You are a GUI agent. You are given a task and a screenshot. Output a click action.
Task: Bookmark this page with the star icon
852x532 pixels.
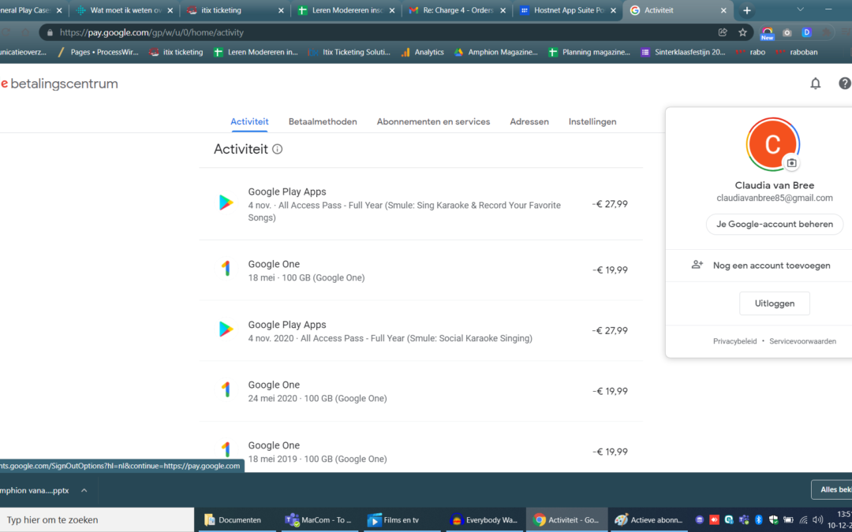(743, 32)
